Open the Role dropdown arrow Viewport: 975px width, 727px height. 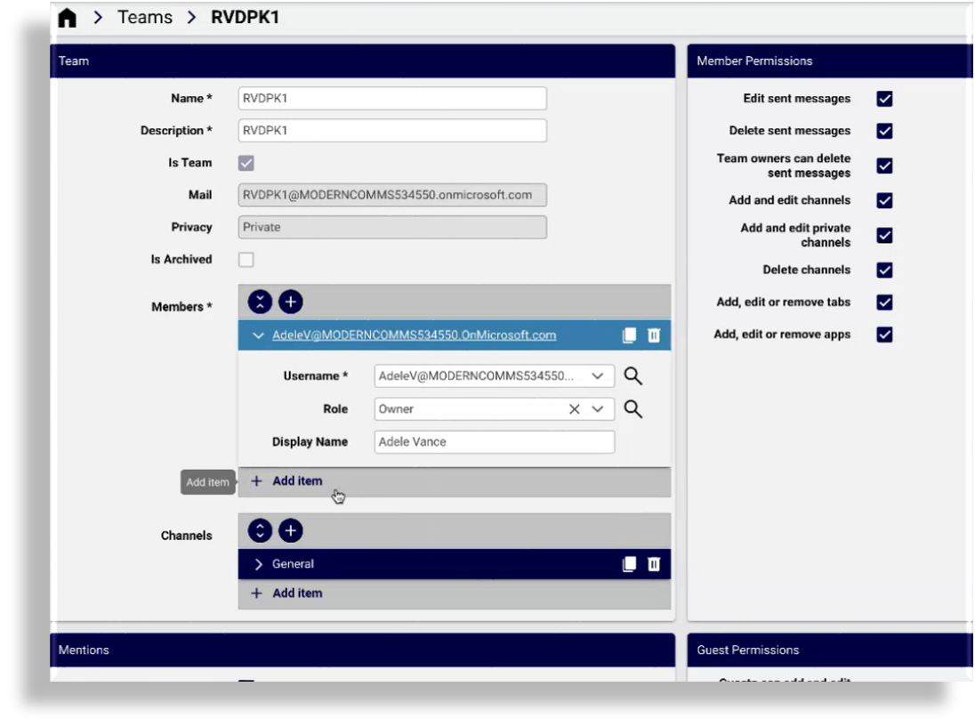tap(597, 409)
